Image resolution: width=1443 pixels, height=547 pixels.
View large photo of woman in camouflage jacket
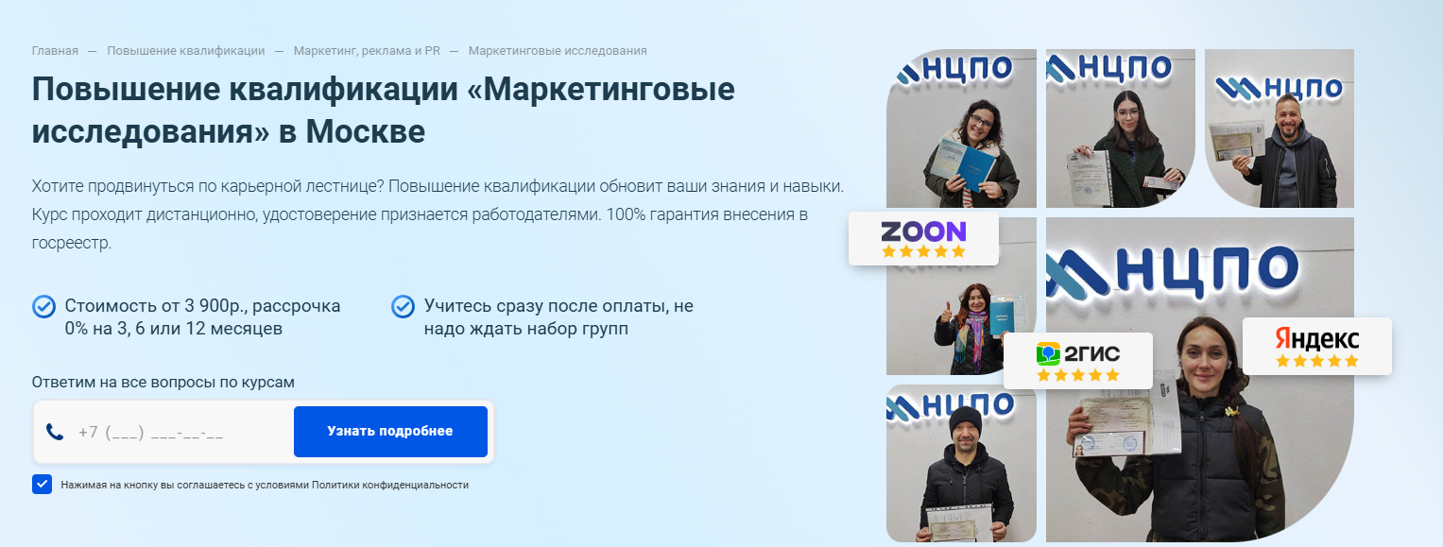coord(1200,380)
